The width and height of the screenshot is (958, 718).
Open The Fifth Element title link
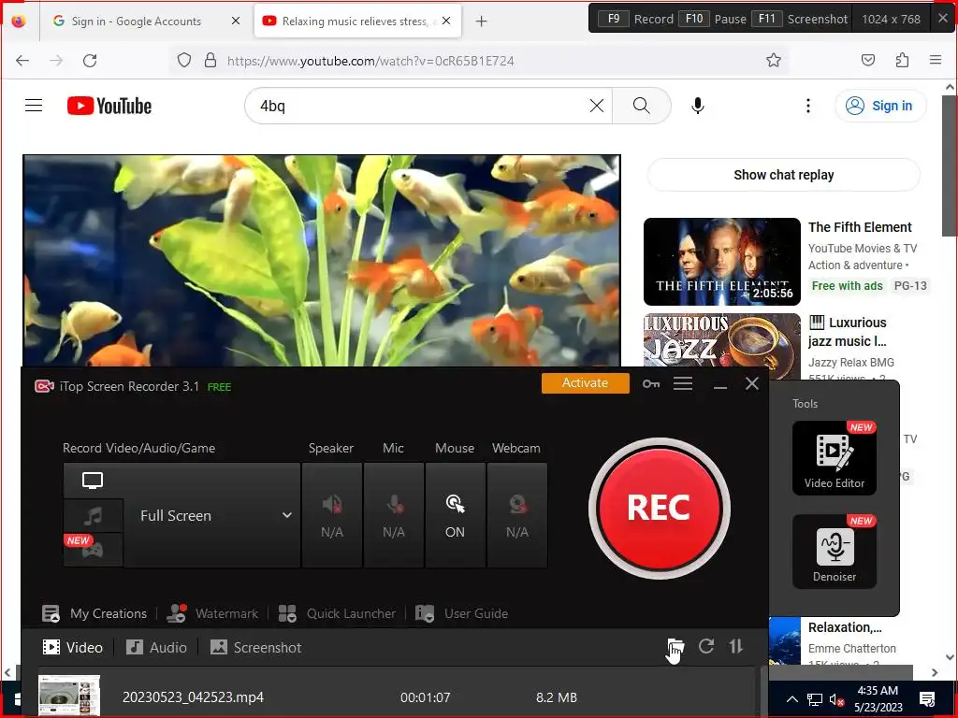[860, 227]
